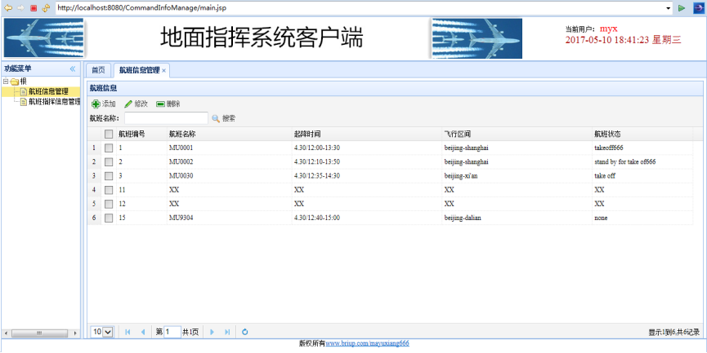Image resolution: width=707 pixels, height=353 pixels.
Task: Check the row for MU9304
Action: (109, 218)
